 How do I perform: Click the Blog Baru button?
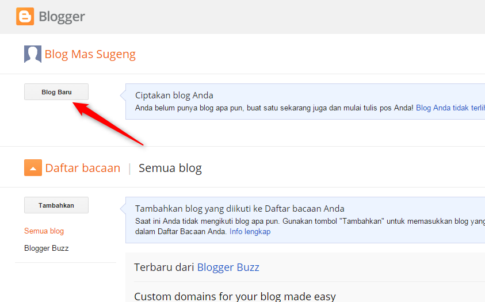[56, 92]
